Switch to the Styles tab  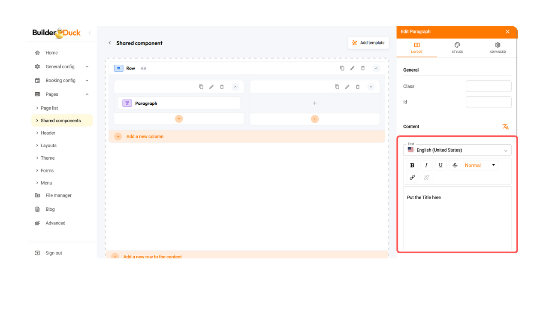[457, 48]
